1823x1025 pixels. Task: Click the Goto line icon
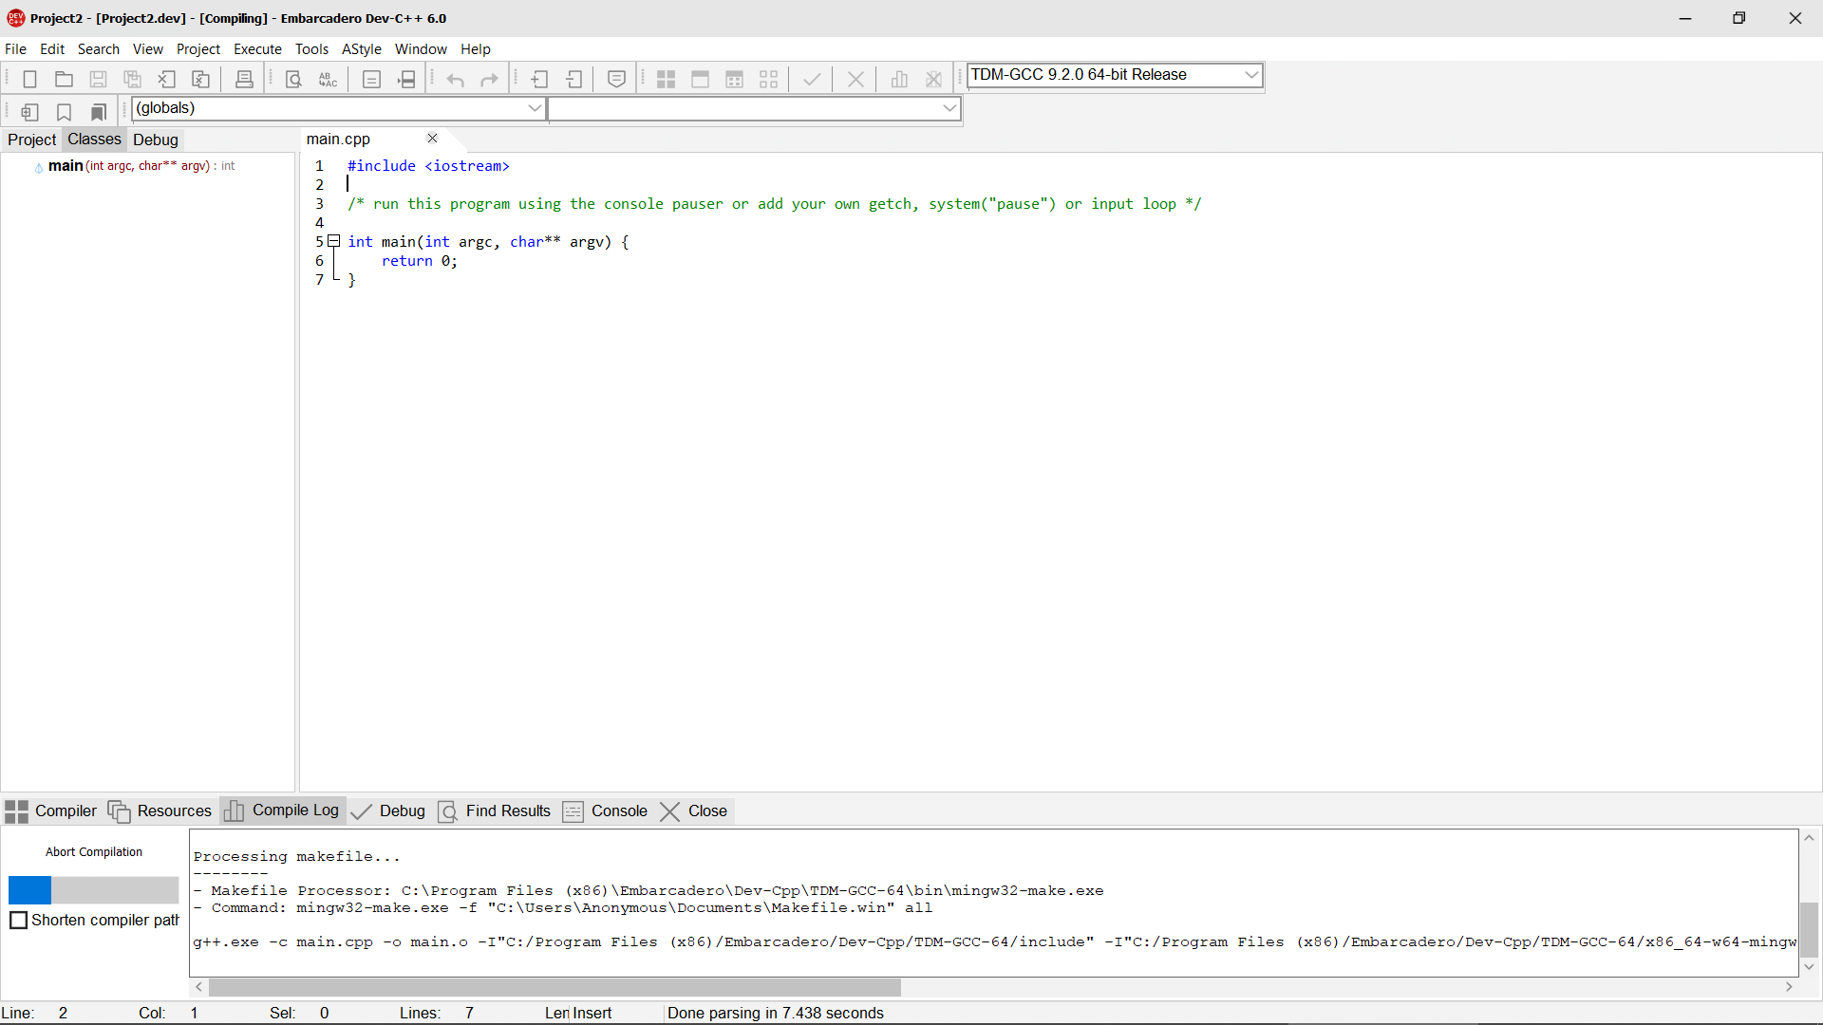406,80
